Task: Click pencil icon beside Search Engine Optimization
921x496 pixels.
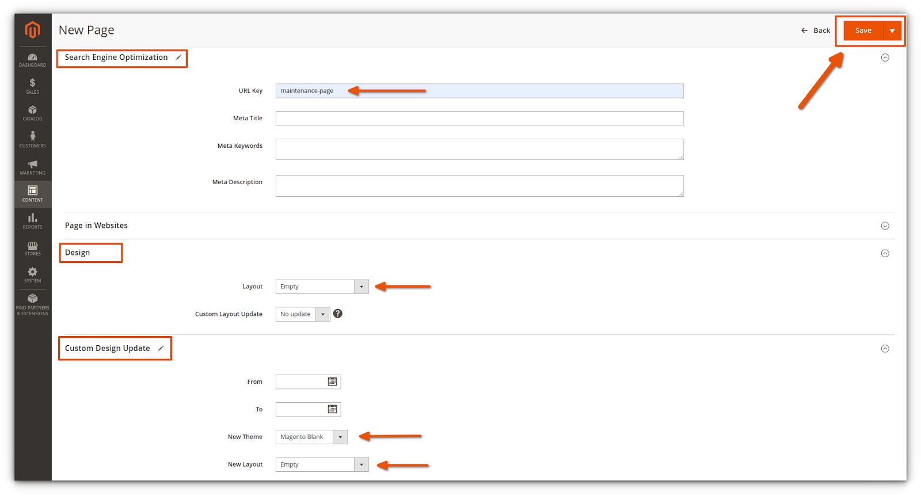Action: coord(178,58)
